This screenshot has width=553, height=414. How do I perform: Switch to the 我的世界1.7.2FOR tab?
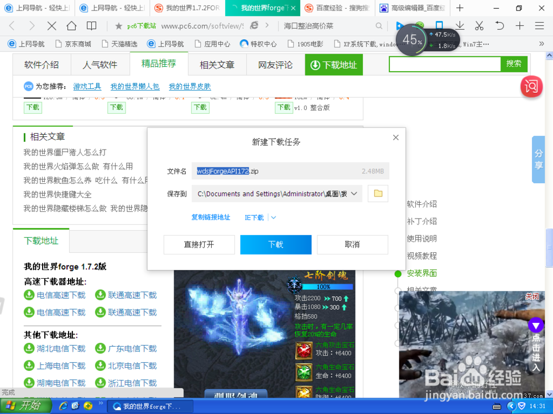click(x=187, y=8)
